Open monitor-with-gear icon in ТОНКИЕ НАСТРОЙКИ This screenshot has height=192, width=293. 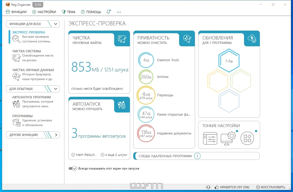click(x=228, y=138)
